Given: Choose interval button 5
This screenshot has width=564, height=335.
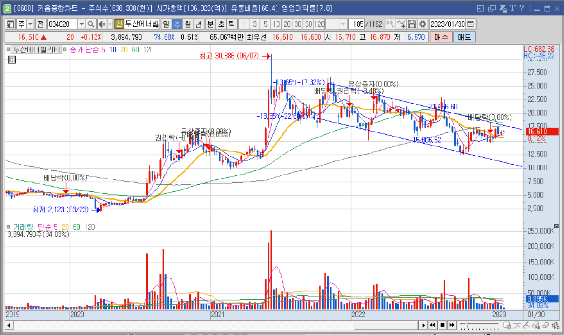Looking at the screenshot, I should coord(265,24).
